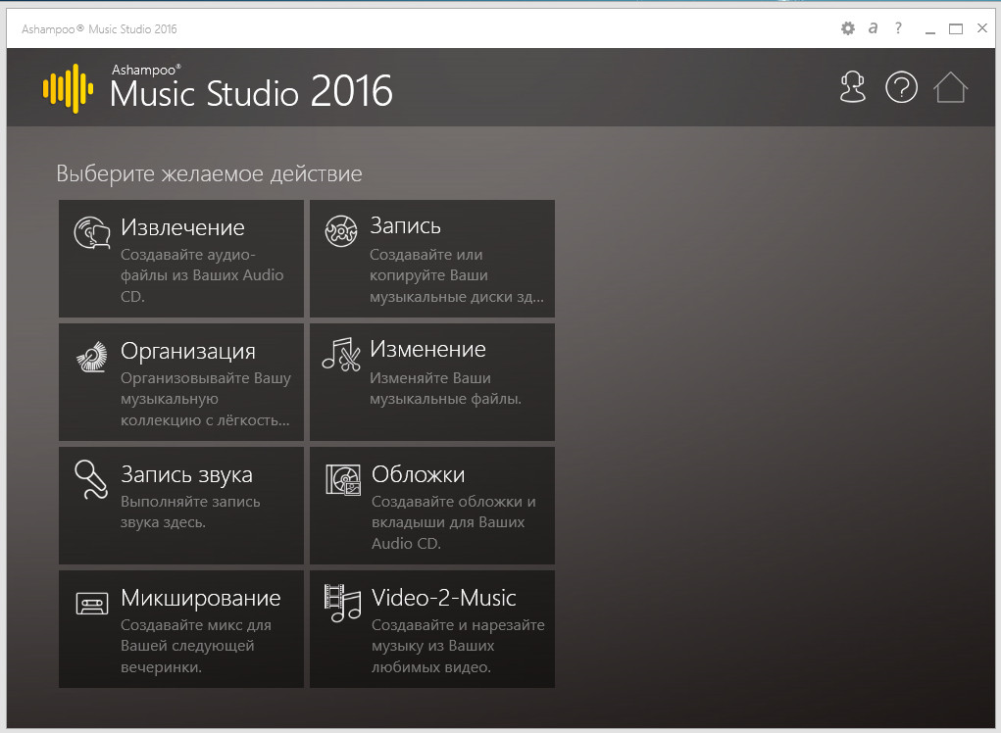The height and width of the screenshot is (733, 1001).
Task: Click the Ashampoo Music Studio 2016 logo
Action: click(218, 89)
